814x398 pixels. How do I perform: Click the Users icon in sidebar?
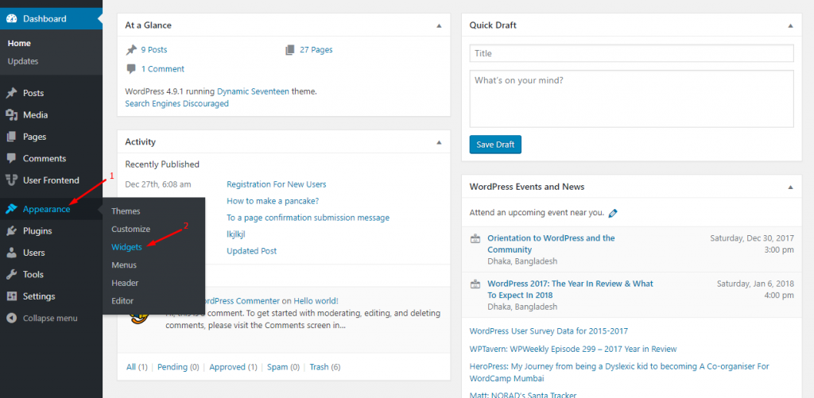[x=11, y=253]
